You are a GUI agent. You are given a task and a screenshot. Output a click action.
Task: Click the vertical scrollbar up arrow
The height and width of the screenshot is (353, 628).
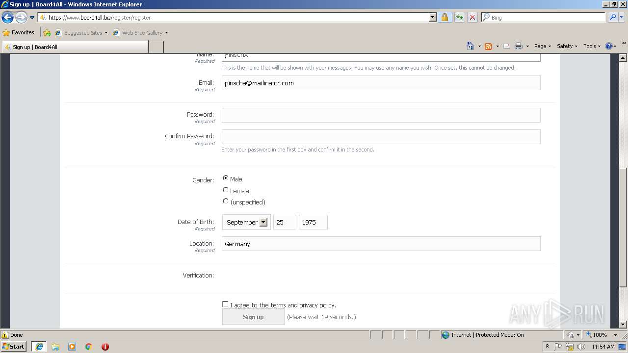[623, 57]
